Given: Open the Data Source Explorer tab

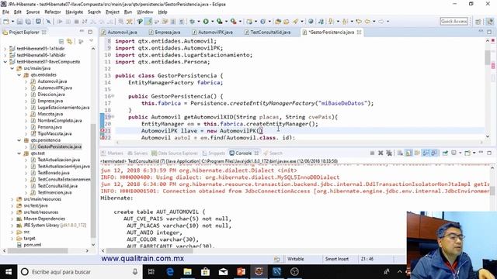Looking at the screenshot, I should coord(175,153).
